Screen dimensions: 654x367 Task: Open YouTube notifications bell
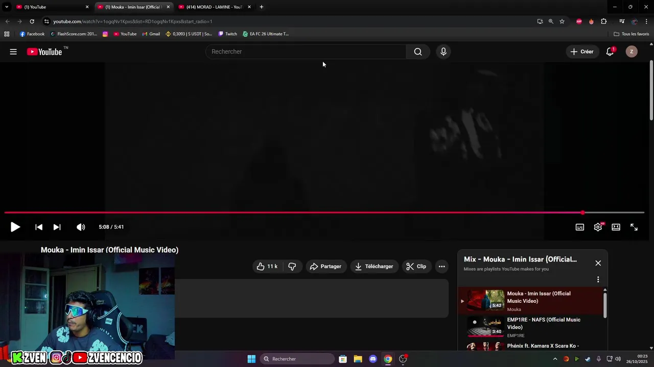pyautogui.click(x=610, y=51)
